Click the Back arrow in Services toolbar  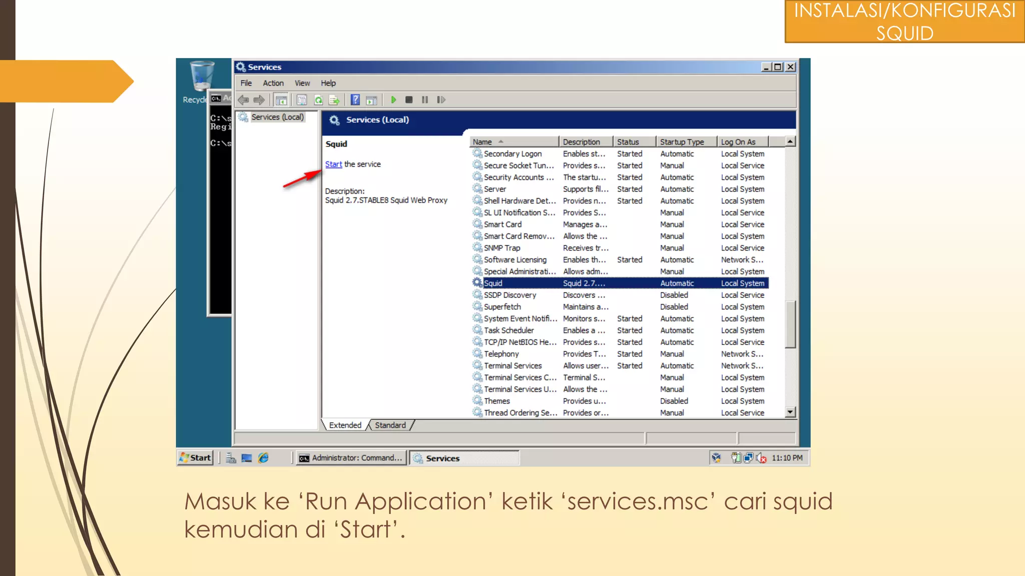click(243, 100)
